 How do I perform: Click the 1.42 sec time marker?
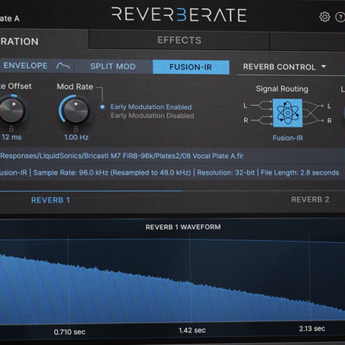coord(192,330)
